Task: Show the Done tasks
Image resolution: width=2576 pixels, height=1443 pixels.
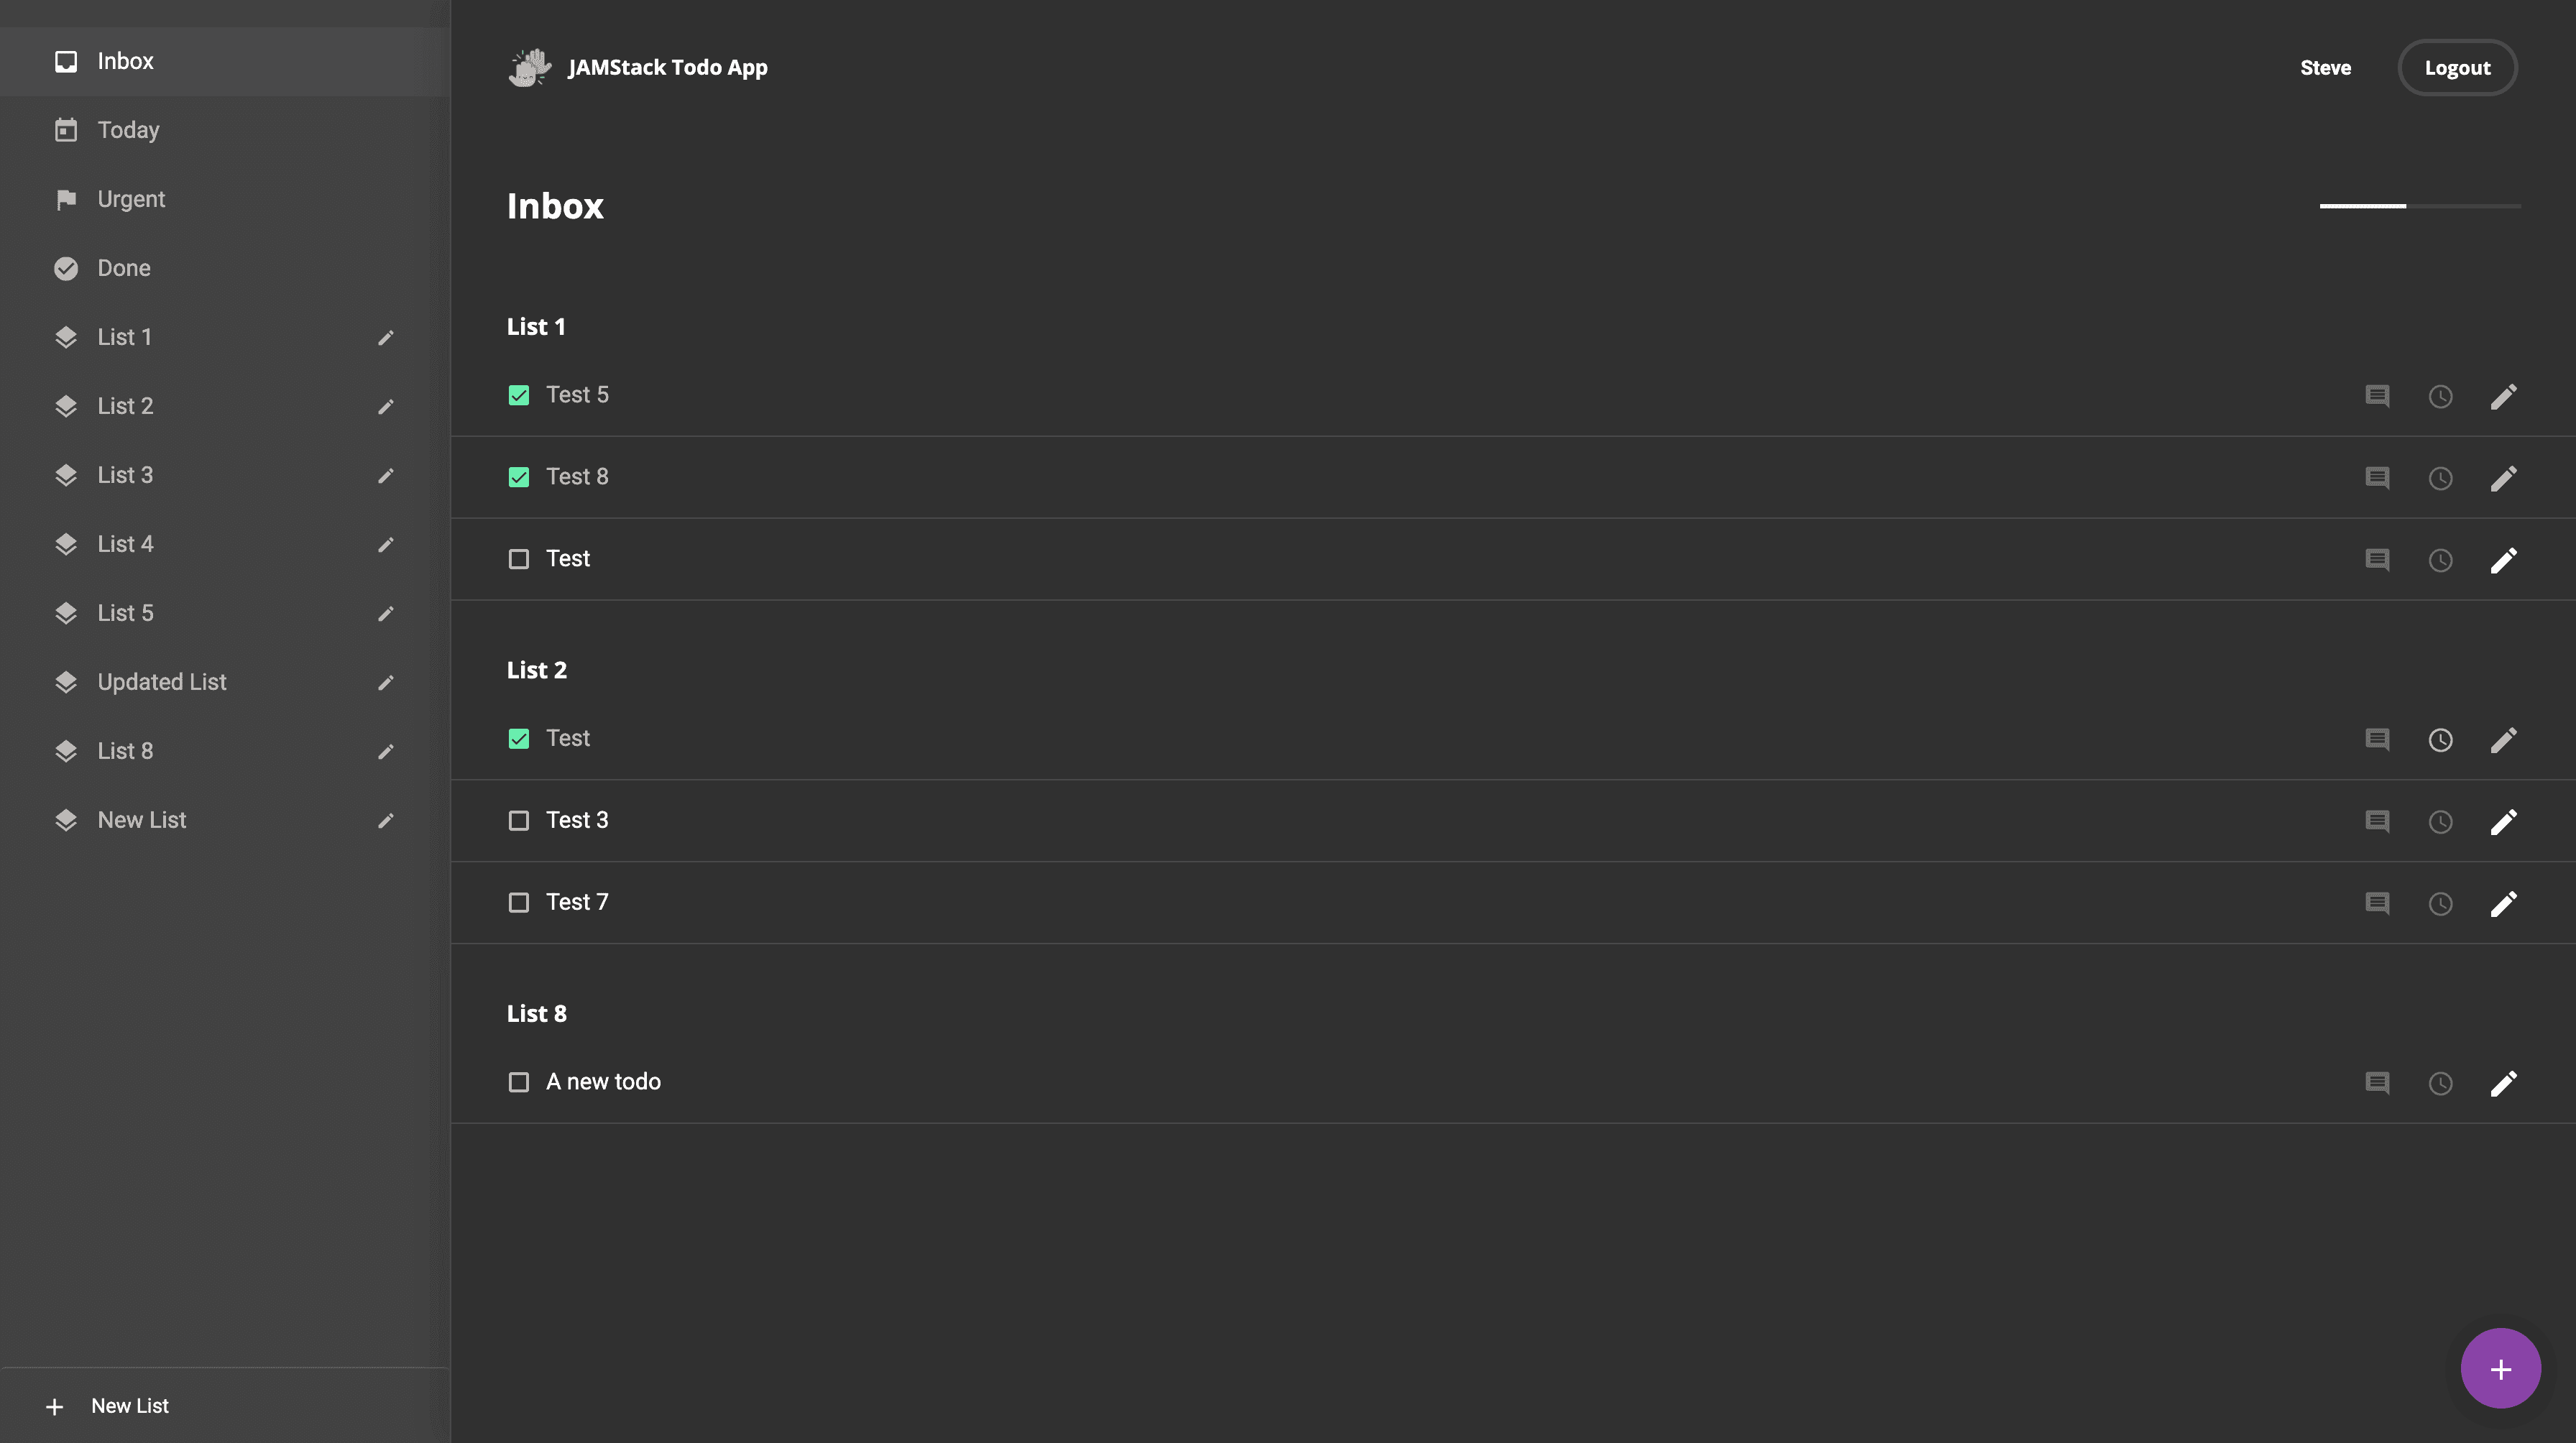Action: (x=124, y=268)
